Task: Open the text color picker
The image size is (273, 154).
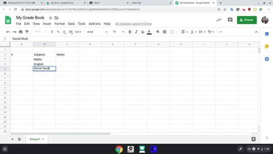Action: pyautogui.click(x=149, y=32)
